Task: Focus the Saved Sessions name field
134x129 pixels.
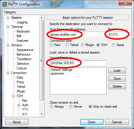Action: (78, 63)
